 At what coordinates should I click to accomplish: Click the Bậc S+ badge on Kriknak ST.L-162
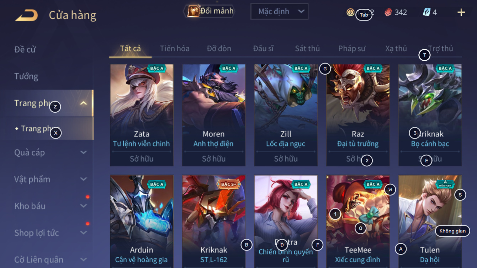coord(229,184)
